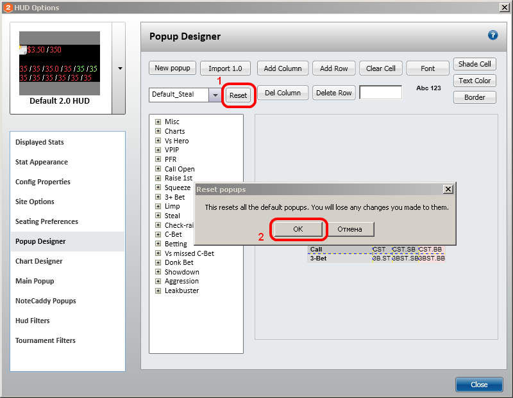Expand the Leakbuster stat category
This screenshot has height=398, width=513.
[x=158, y=291]
